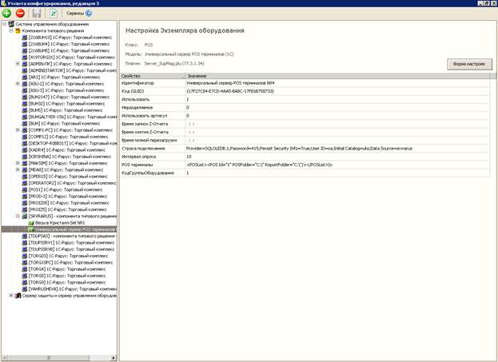Image resolution: width=498 pixels, height=362 pixels.
Task: Click the Использовать value cell
Action: (337, 99)
